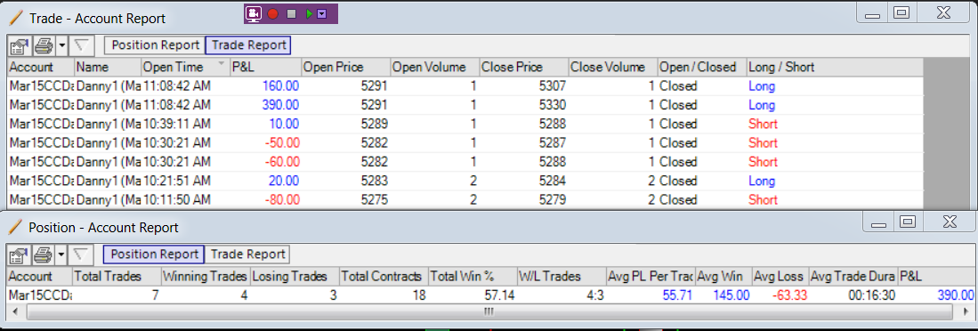Image resolution: width=978 pixels, height=331 pixels.
Task: Click the 57.14 Total Win % value
Action: [500, 295]
